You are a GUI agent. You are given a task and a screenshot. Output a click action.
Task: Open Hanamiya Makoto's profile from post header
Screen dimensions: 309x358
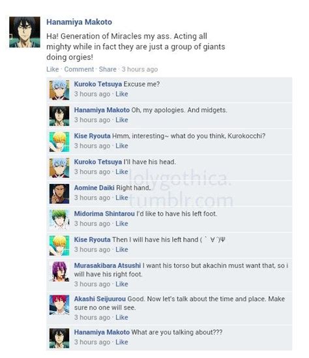click(79, 22)
